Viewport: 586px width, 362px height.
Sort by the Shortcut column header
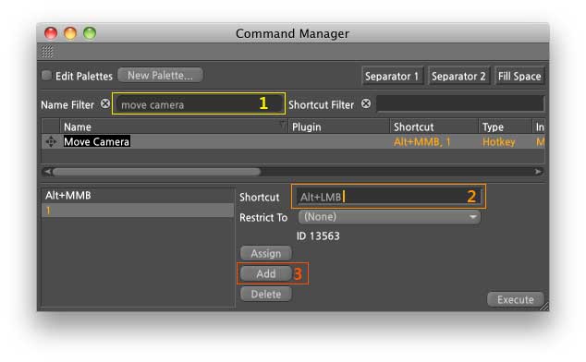point(434,127)
